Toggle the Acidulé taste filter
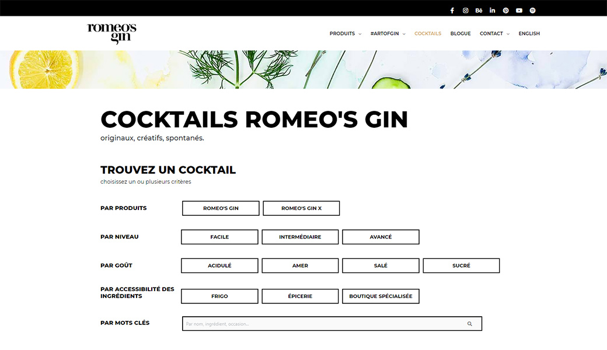 coord(219,265)
